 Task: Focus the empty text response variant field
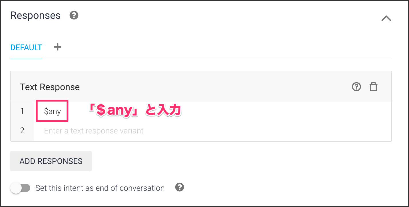[94, 131]
